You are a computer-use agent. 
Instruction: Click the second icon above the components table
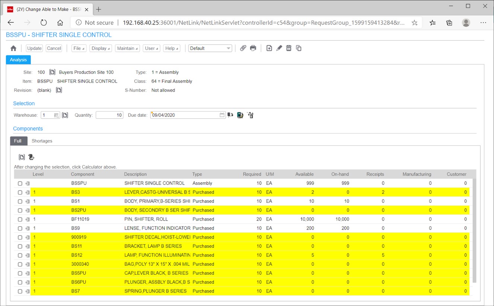[x=31, y=157]
